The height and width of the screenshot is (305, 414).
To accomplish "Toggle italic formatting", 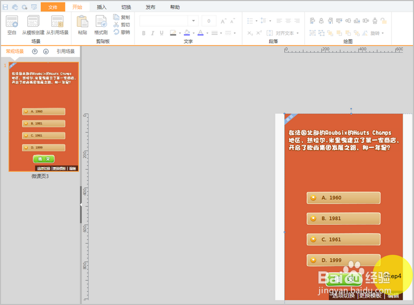I will [x=152, y=33].
